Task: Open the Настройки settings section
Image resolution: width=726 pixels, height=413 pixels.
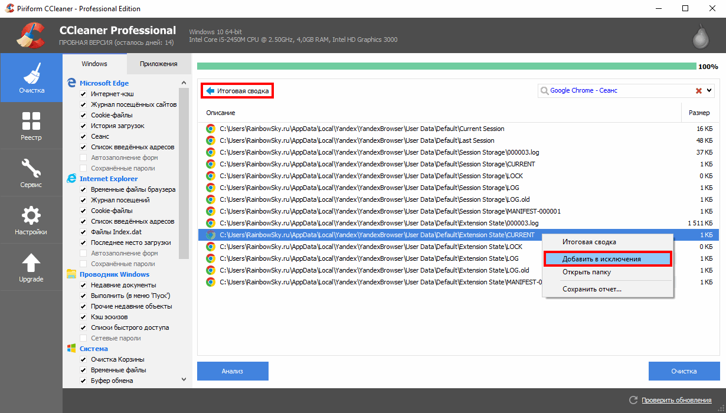Action: (x=31, y=219)
